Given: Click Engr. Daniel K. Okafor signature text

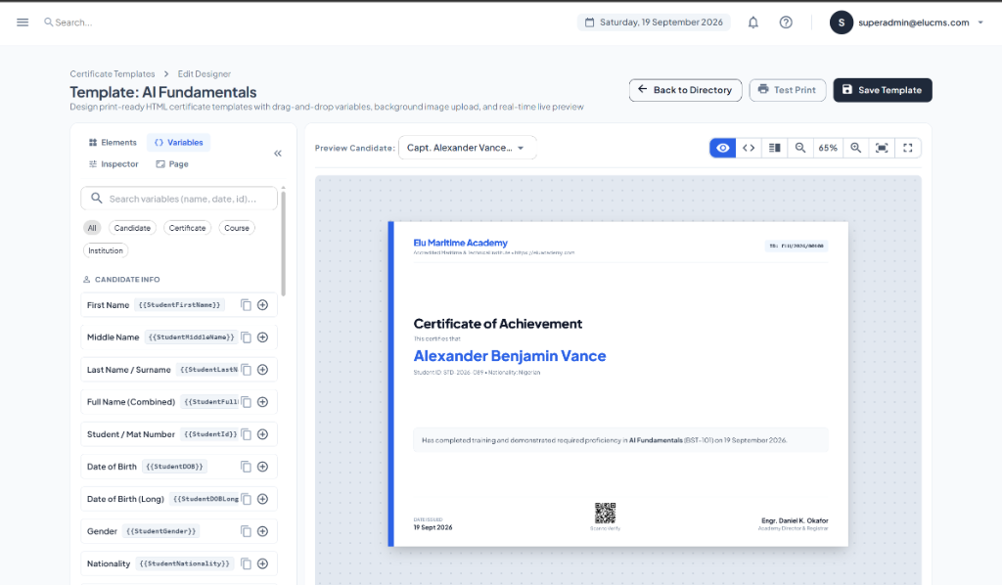Looking at the screenshot, I should (x=795, y=520).
